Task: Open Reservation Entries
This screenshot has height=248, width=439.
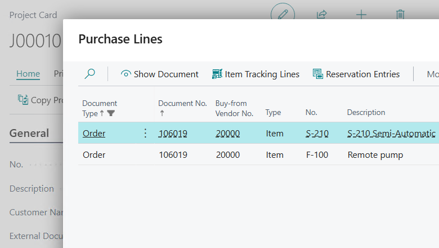Action: (356, 74)
